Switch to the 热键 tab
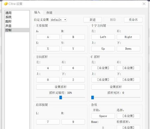 click(49, 13)
